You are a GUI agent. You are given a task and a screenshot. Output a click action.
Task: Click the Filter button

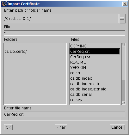click(x=61, y=127)
